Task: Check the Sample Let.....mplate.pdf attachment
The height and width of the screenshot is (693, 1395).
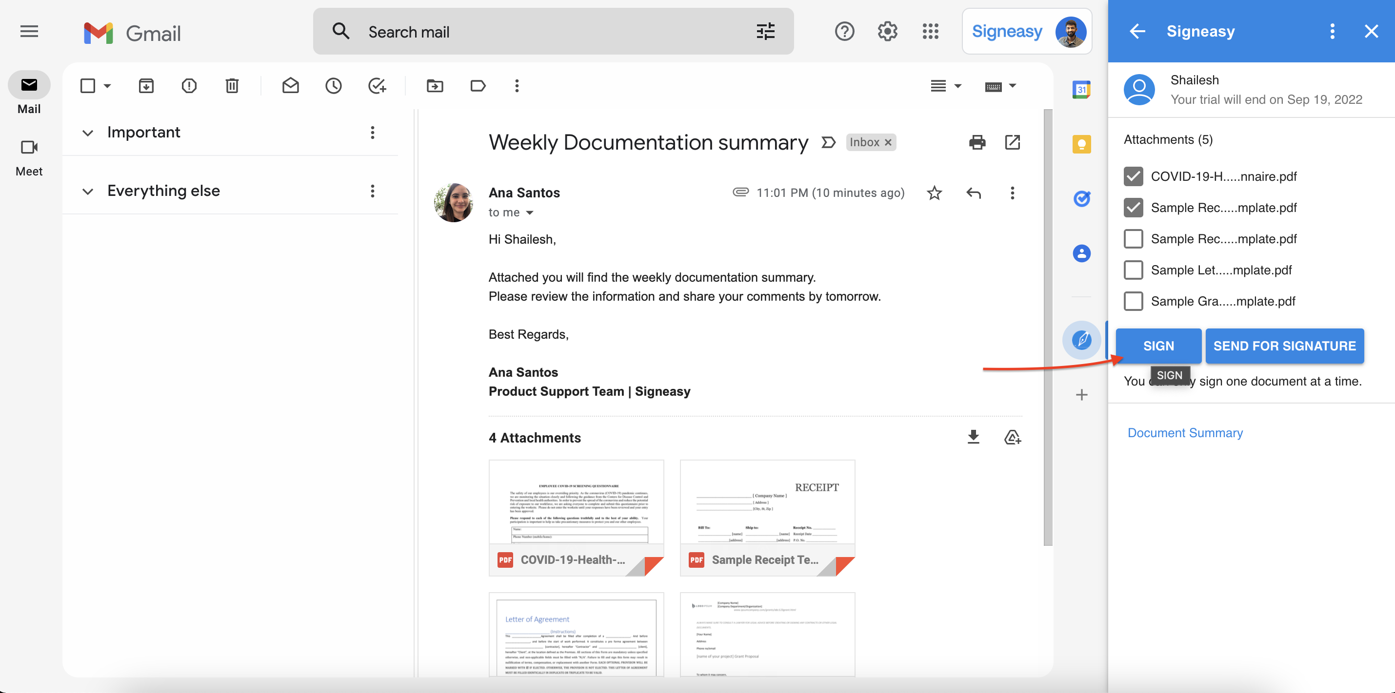Action: pos(1134,270)
